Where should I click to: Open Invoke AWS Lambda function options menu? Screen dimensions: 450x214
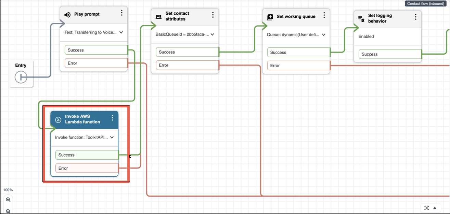tap(112, 118)
